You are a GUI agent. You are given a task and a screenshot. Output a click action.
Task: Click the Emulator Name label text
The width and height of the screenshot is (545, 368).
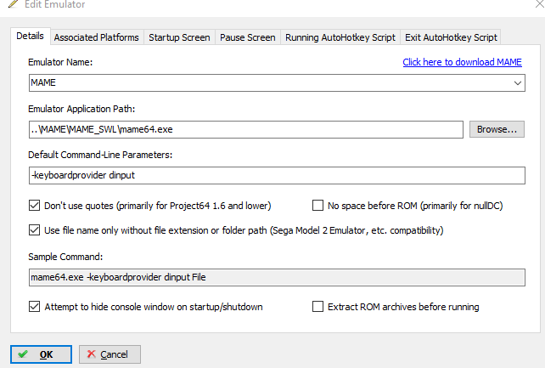click(60, 62)
